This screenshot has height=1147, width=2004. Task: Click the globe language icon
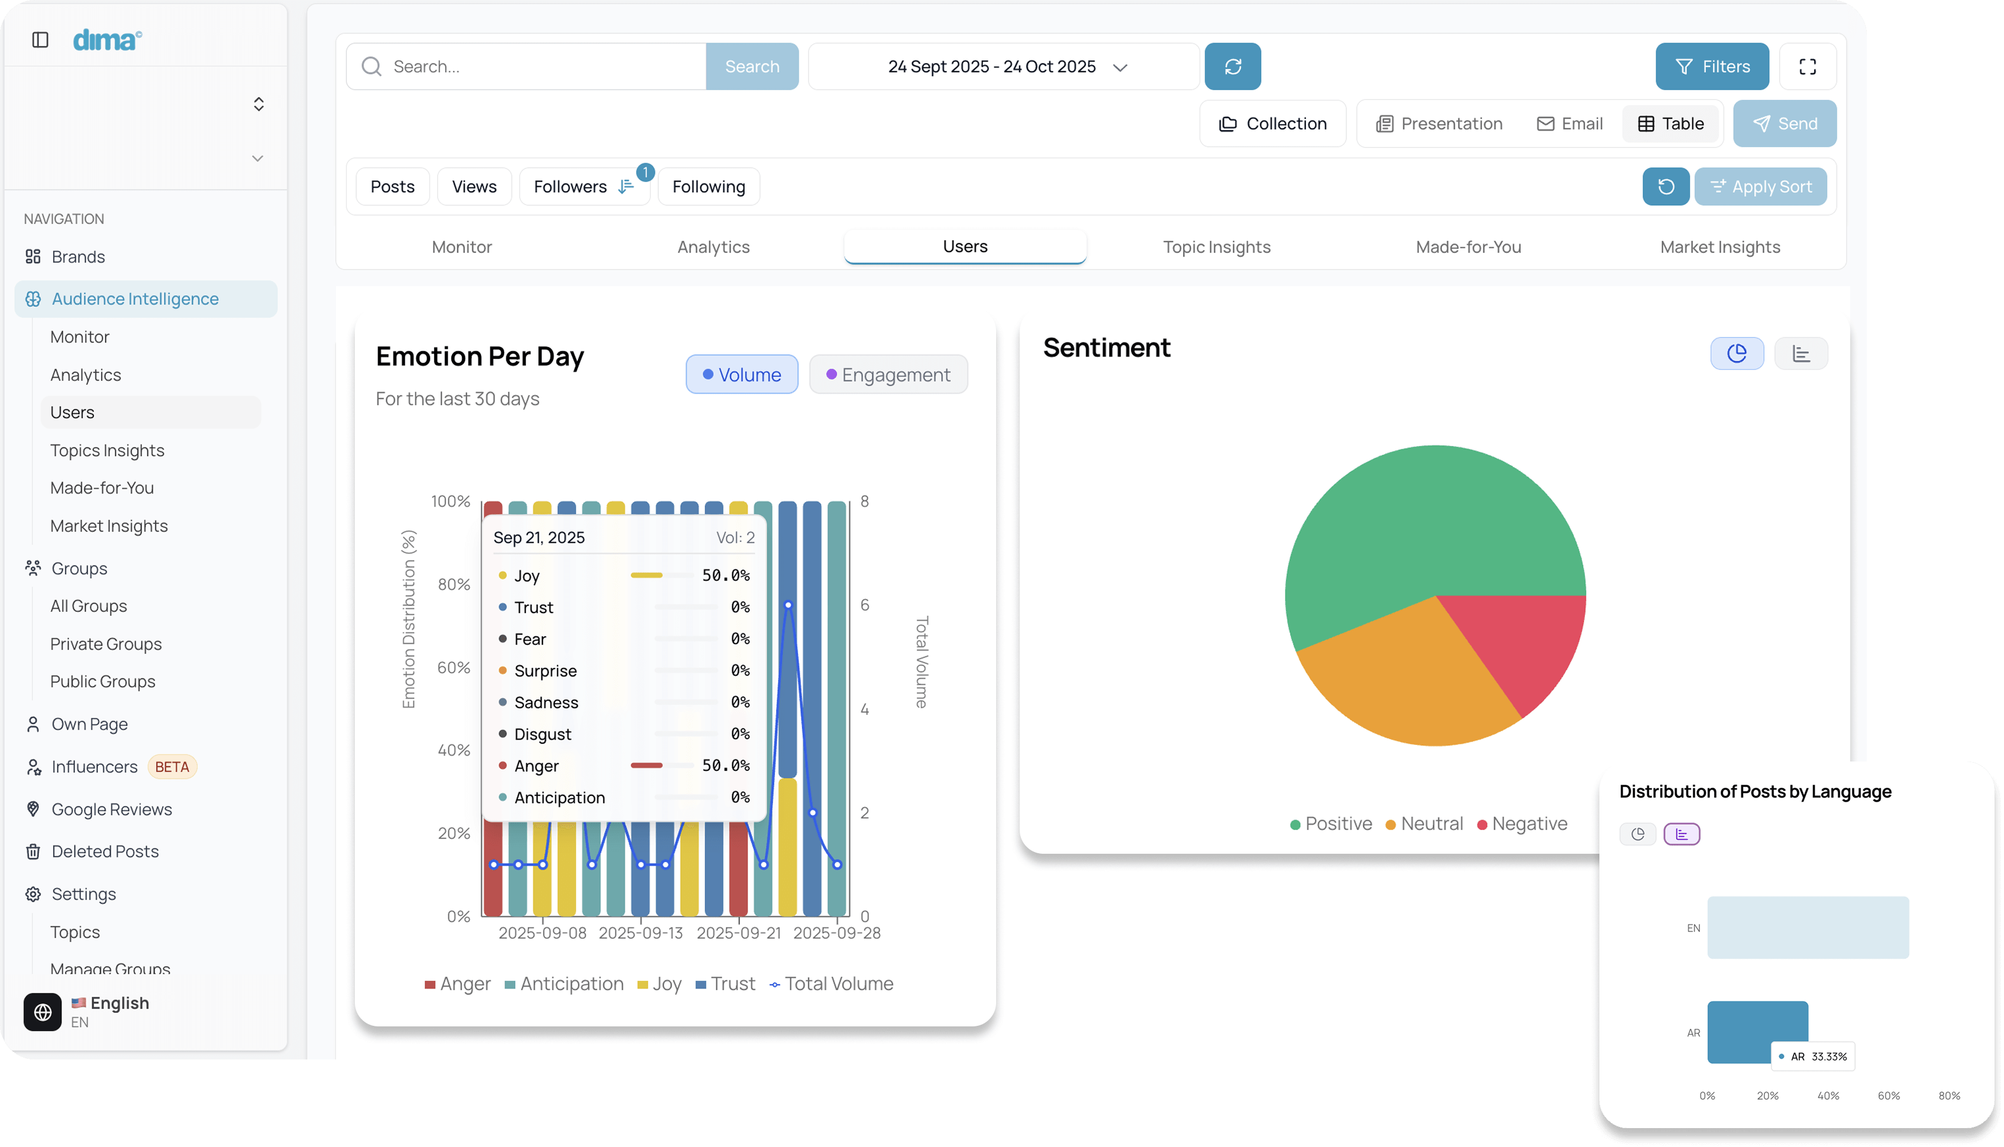43,1012
